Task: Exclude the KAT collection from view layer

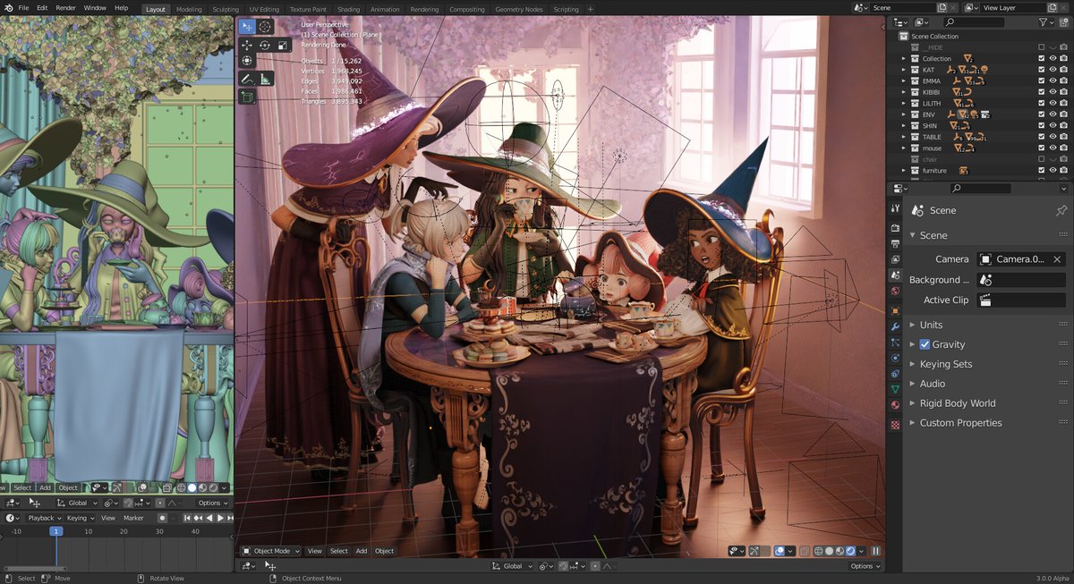Action: click(1041, 70)
